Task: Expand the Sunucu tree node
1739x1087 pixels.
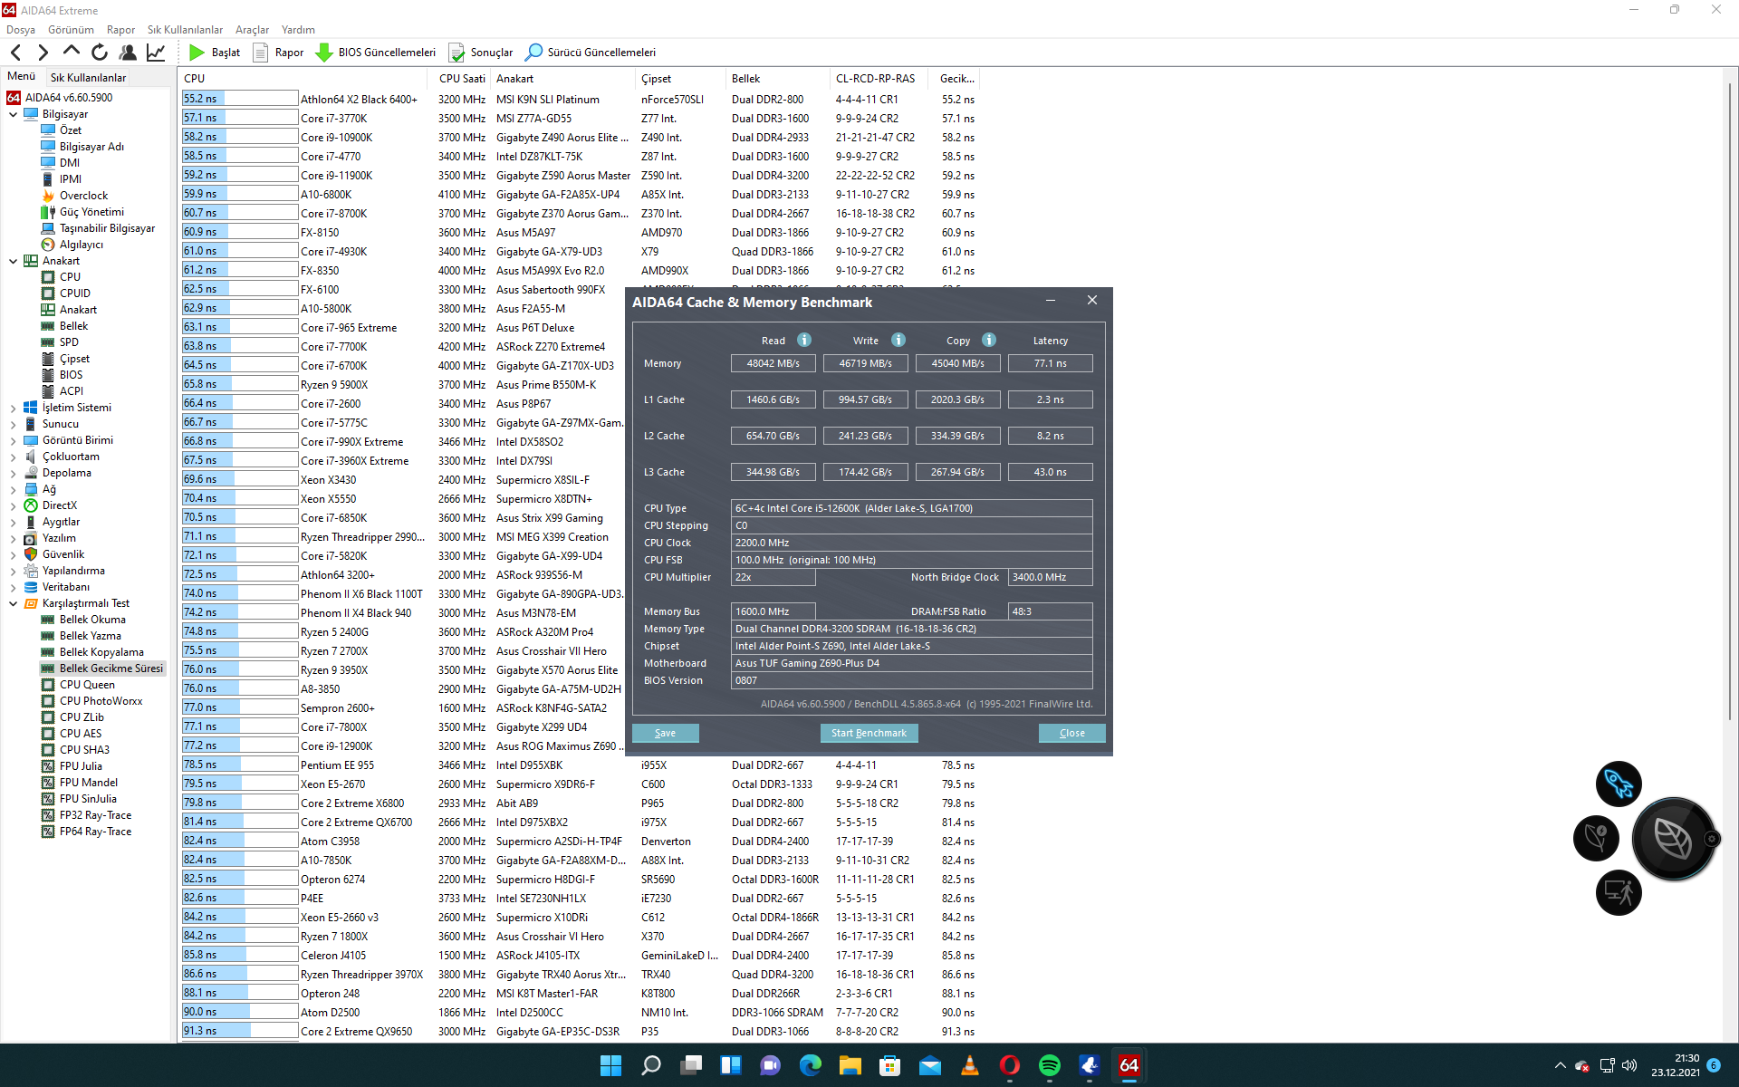Action: (13, 424)
